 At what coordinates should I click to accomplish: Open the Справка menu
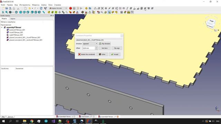[58, 5]
